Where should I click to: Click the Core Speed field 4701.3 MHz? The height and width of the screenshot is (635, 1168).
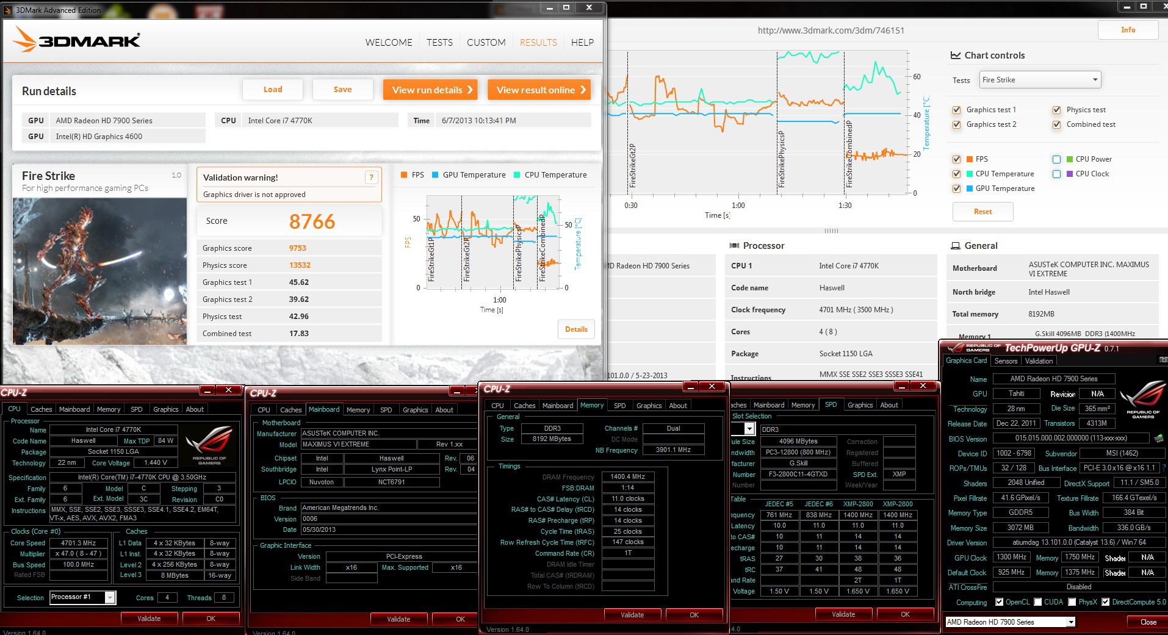pyautogui.click(x=79, y=543)
